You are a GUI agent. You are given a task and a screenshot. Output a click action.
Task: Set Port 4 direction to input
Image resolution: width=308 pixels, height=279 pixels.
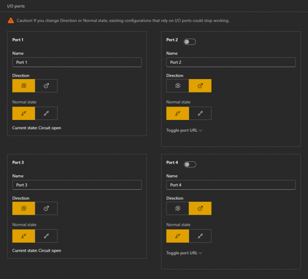178,208
